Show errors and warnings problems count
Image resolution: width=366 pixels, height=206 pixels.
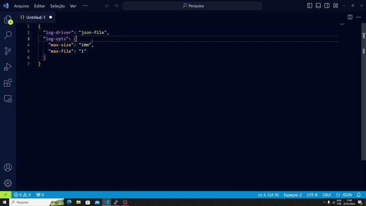tap(22, 195)
